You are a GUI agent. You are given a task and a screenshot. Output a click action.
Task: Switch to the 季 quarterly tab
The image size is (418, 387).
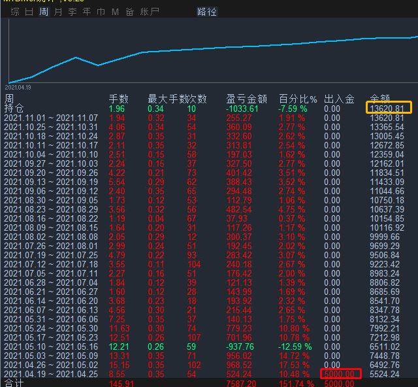coord(72,12)
